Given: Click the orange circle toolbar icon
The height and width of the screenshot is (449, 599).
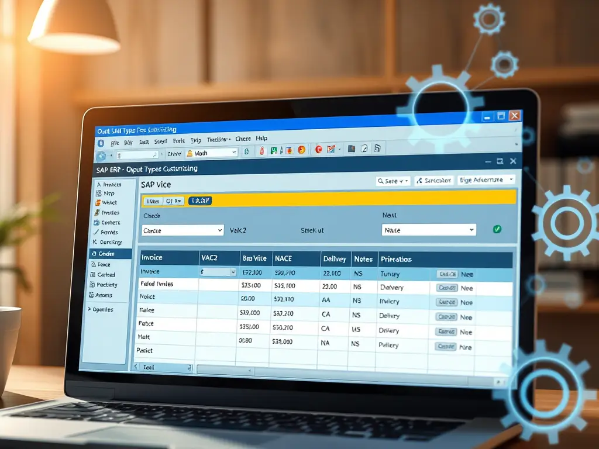Looking at the screenshot, I should [301, 150].
